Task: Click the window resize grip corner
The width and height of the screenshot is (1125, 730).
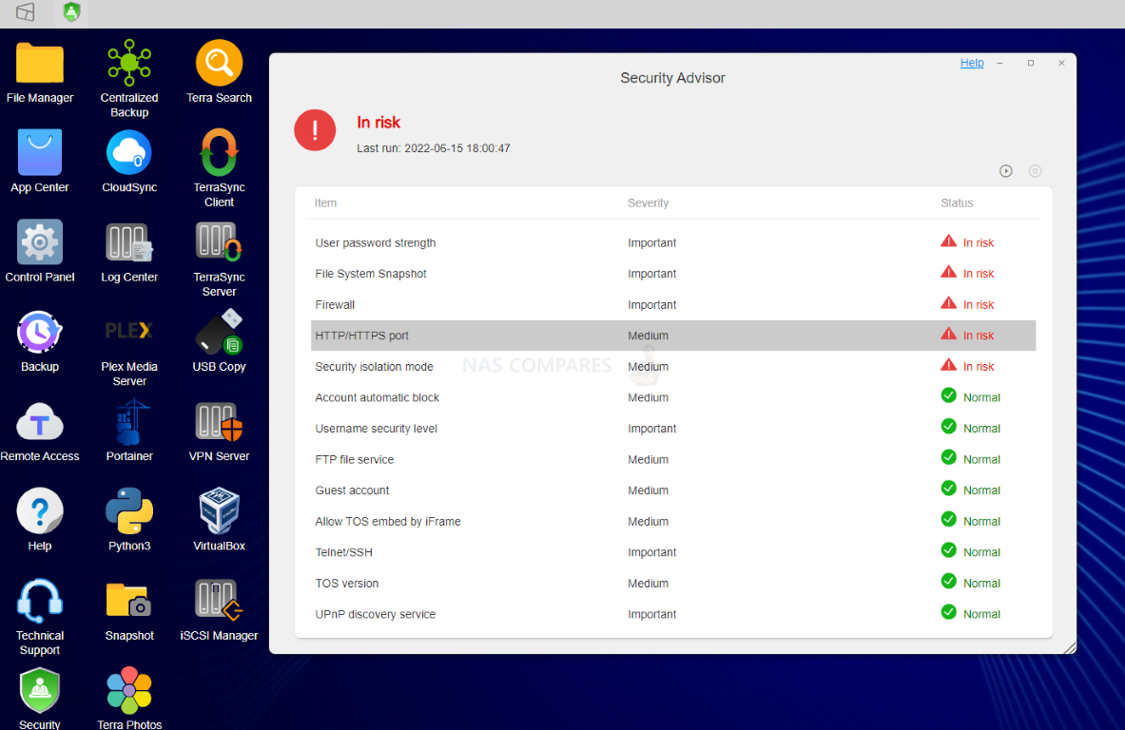Action: click(1070, 647)
